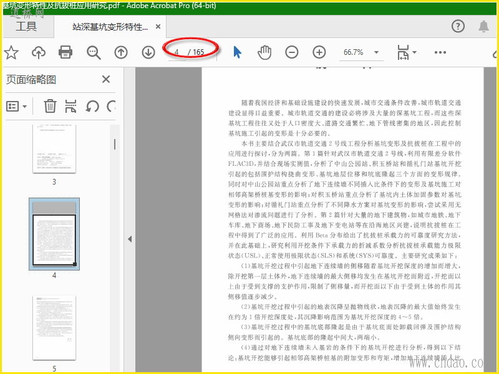This screenshot has width=499, height=374.
Task: Rotate the page clockwise
Action: (111, 106)
